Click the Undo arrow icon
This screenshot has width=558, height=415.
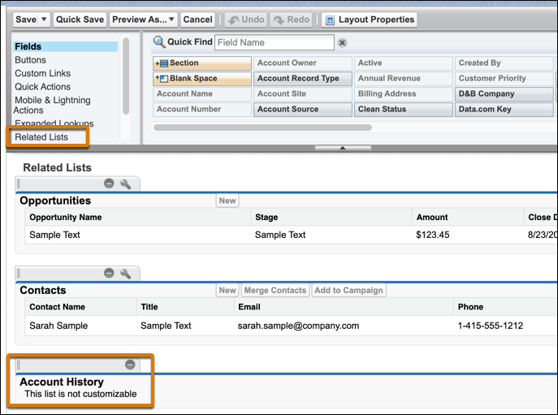click(x=233, y=20)
